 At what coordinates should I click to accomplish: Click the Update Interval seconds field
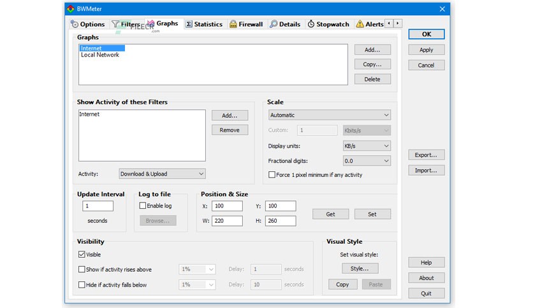(98, 206)
